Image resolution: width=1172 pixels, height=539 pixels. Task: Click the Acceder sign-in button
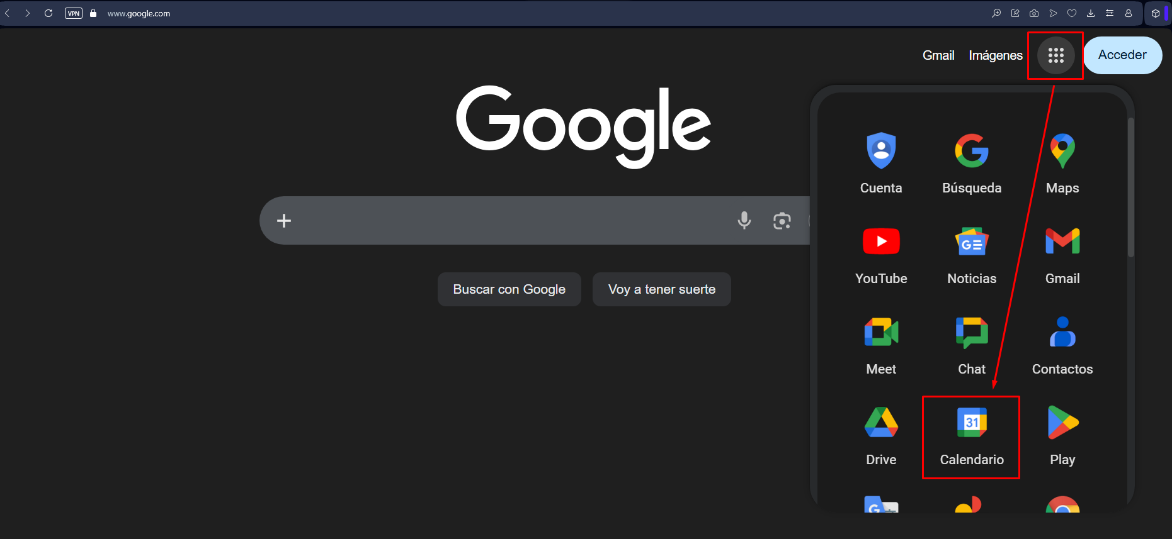[x=1122, y=55]
